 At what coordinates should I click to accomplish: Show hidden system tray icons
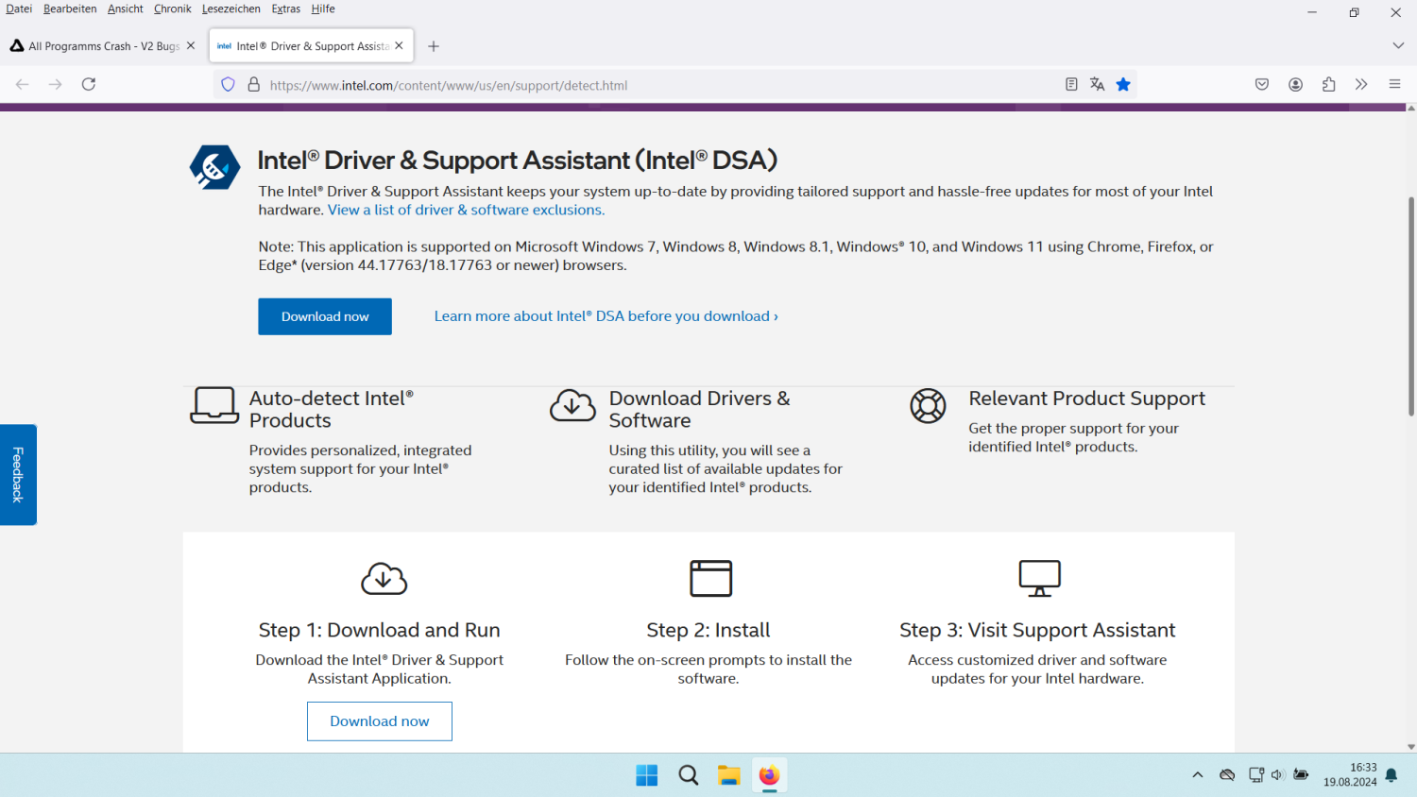tap(1198, 775)
